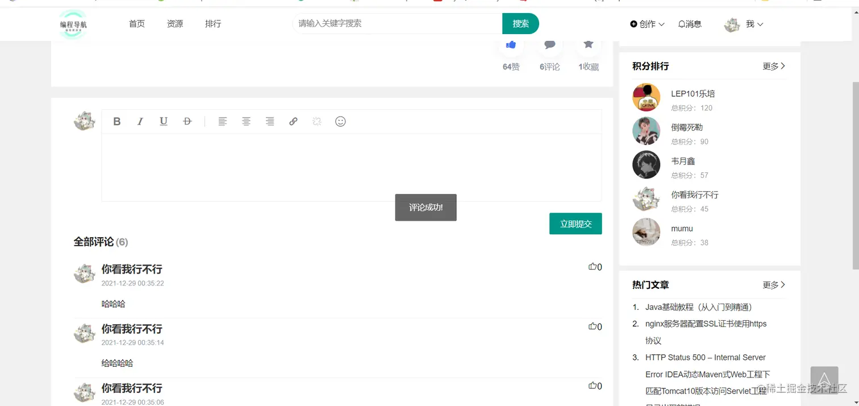Align comment text center
The height and width of the screenshot is (406, 859).
246,121
